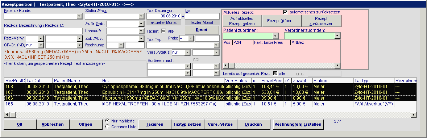The width and height of the screenshot is (427, 138).
Task: Click the Preis value input field
Action: 207,38
